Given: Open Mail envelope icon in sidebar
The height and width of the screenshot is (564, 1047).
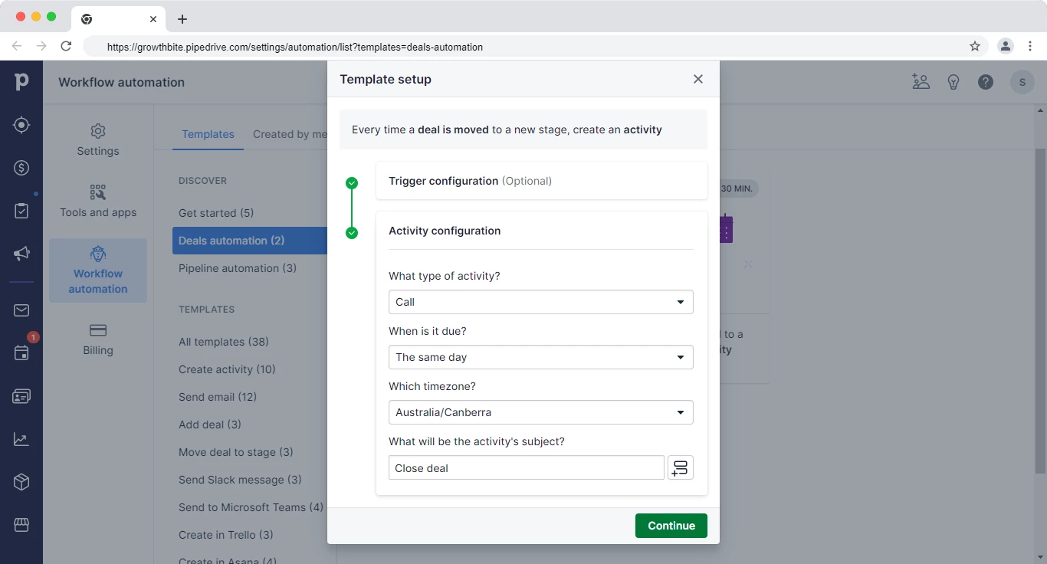Looking at the screenshot, I should point(21,310).
